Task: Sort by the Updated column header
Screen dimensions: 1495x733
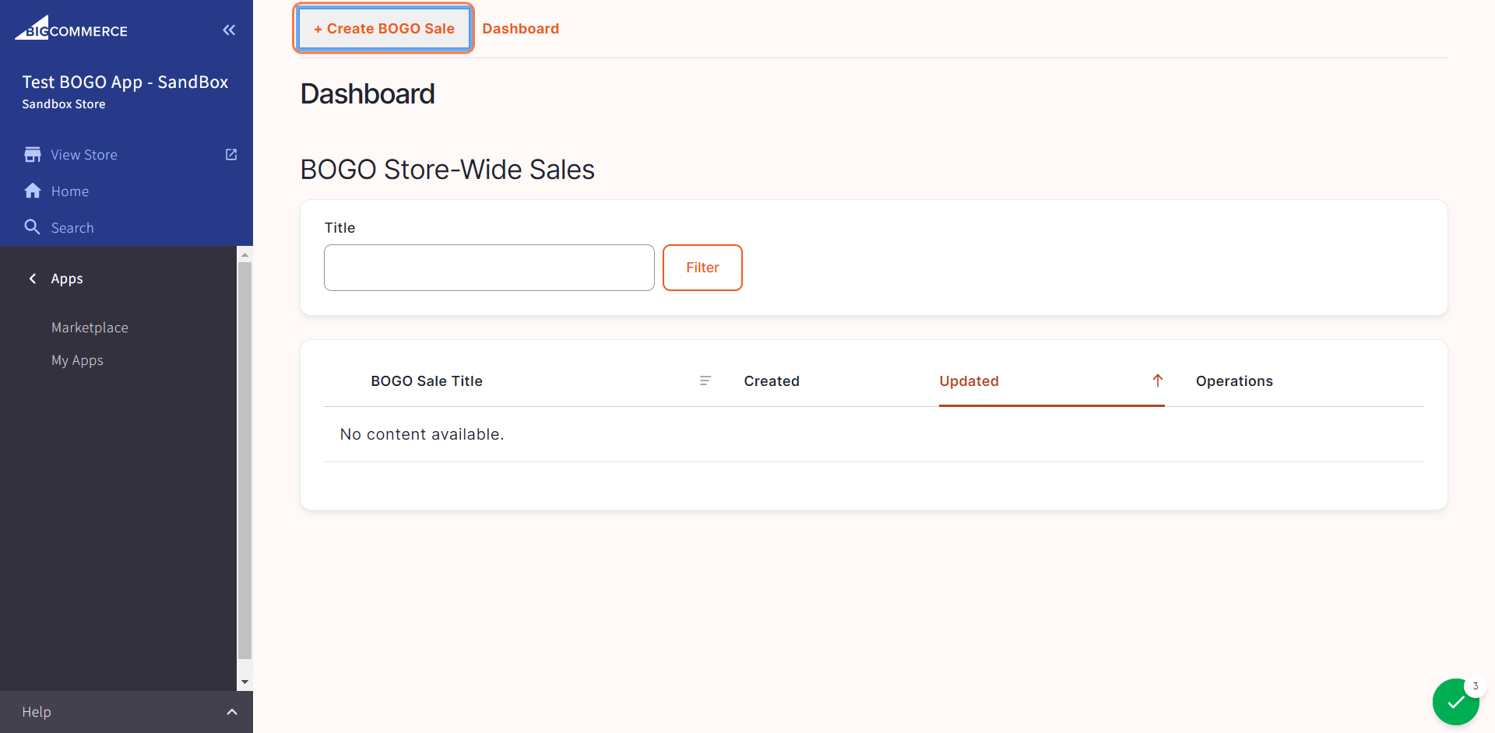Action: 969,381
